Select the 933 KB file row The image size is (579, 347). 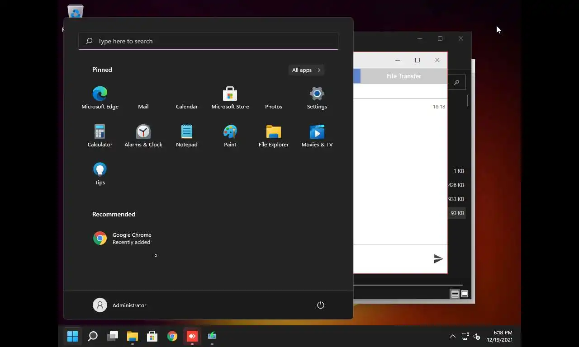(x=457, y=199)
